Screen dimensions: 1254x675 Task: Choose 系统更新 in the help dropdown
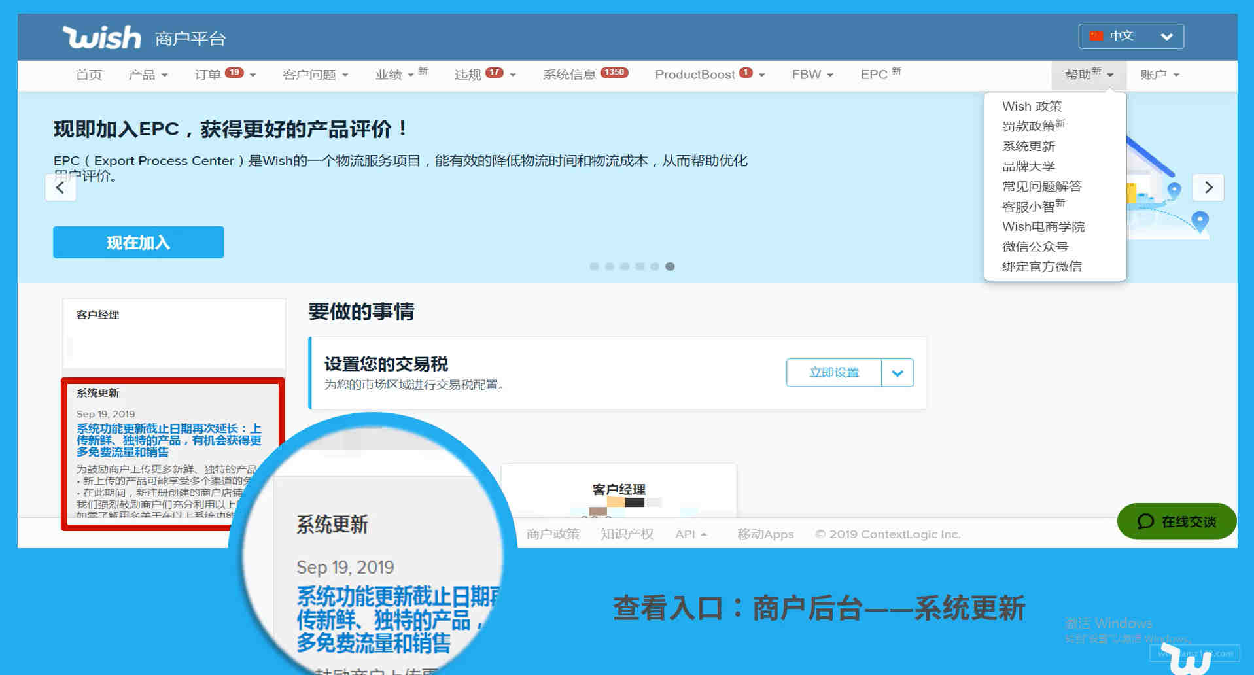point(1028,146)
